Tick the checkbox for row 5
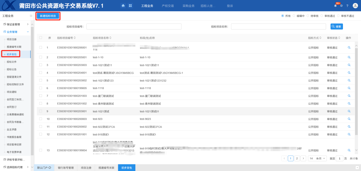 click(40, 80)
